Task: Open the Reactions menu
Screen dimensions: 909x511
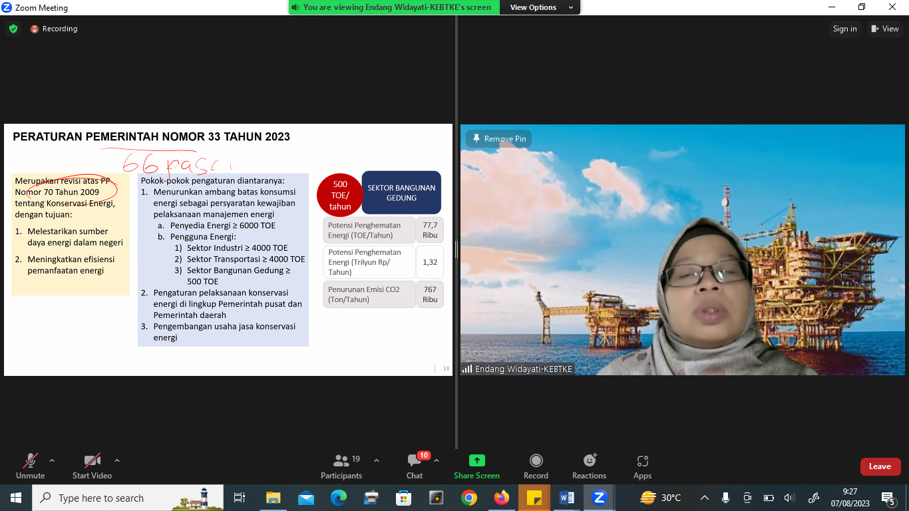Action: pos(589,466)
